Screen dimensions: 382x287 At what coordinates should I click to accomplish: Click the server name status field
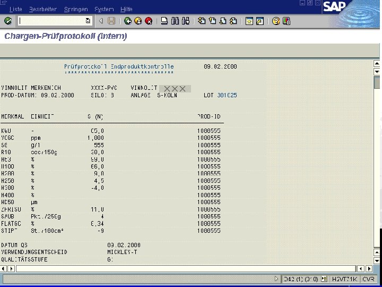coord(344,279)
